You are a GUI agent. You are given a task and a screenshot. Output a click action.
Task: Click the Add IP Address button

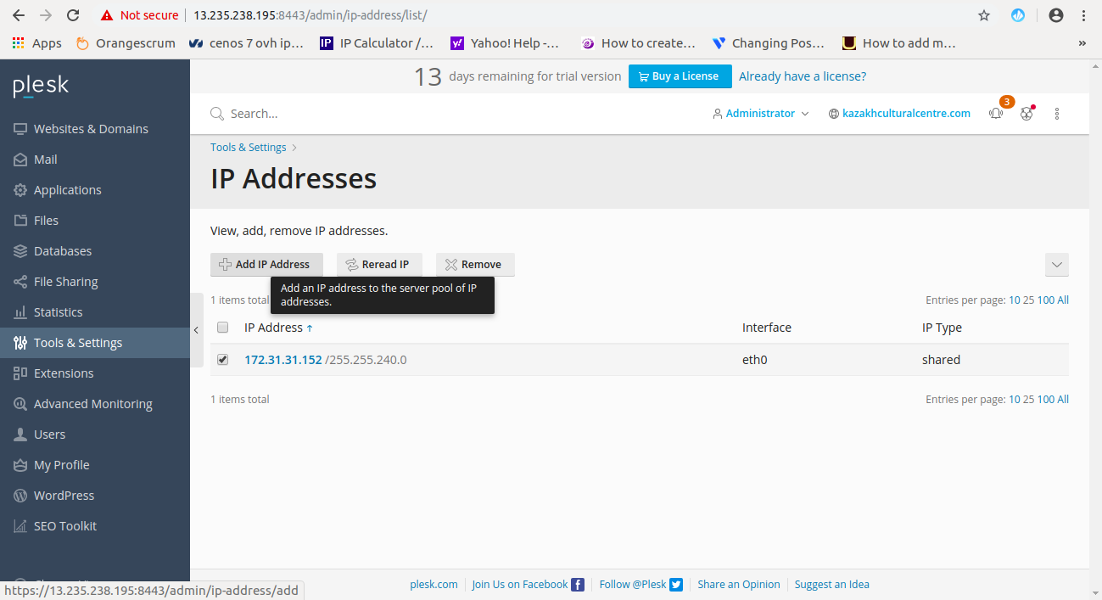(x=266, y=265)
